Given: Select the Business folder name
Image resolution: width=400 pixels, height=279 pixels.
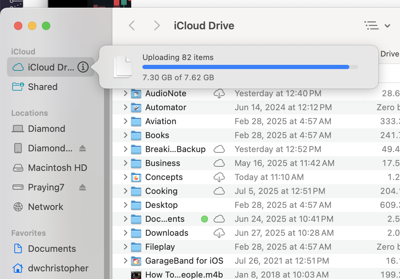Looking at the screenshot, I should click(x=163, y=163).
